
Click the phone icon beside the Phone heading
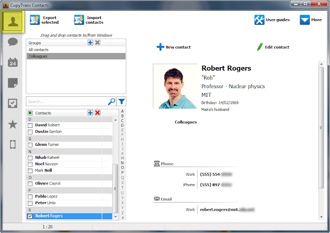[x=157, y=163]
